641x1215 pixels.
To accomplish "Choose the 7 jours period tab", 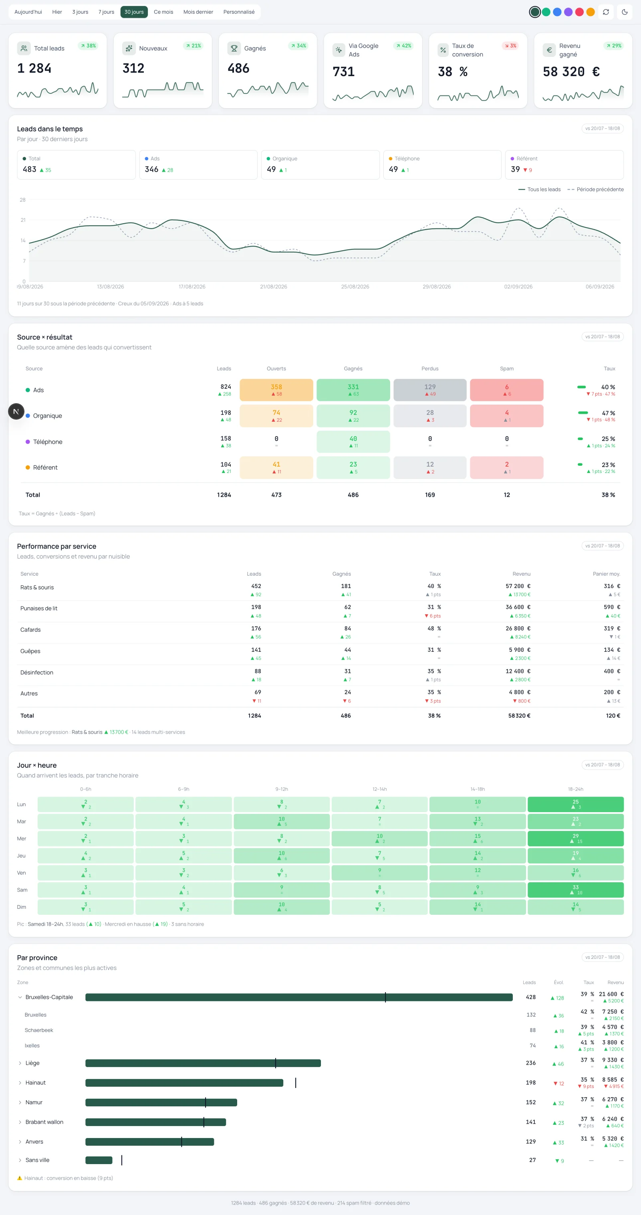I will click(106, 12).
